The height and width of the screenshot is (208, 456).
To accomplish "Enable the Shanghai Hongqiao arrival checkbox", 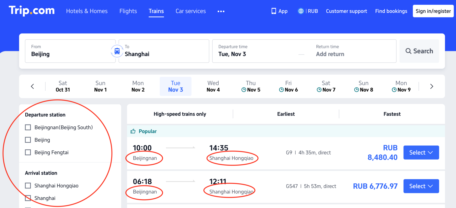I will (x=28, y=186).
